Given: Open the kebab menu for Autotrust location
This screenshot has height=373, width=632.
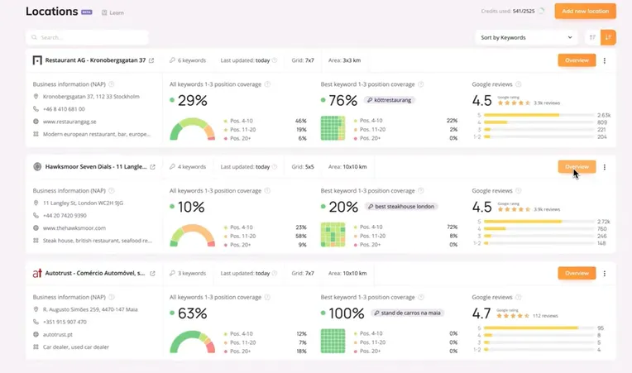Looking at the screenshot, I should (605, 273).
